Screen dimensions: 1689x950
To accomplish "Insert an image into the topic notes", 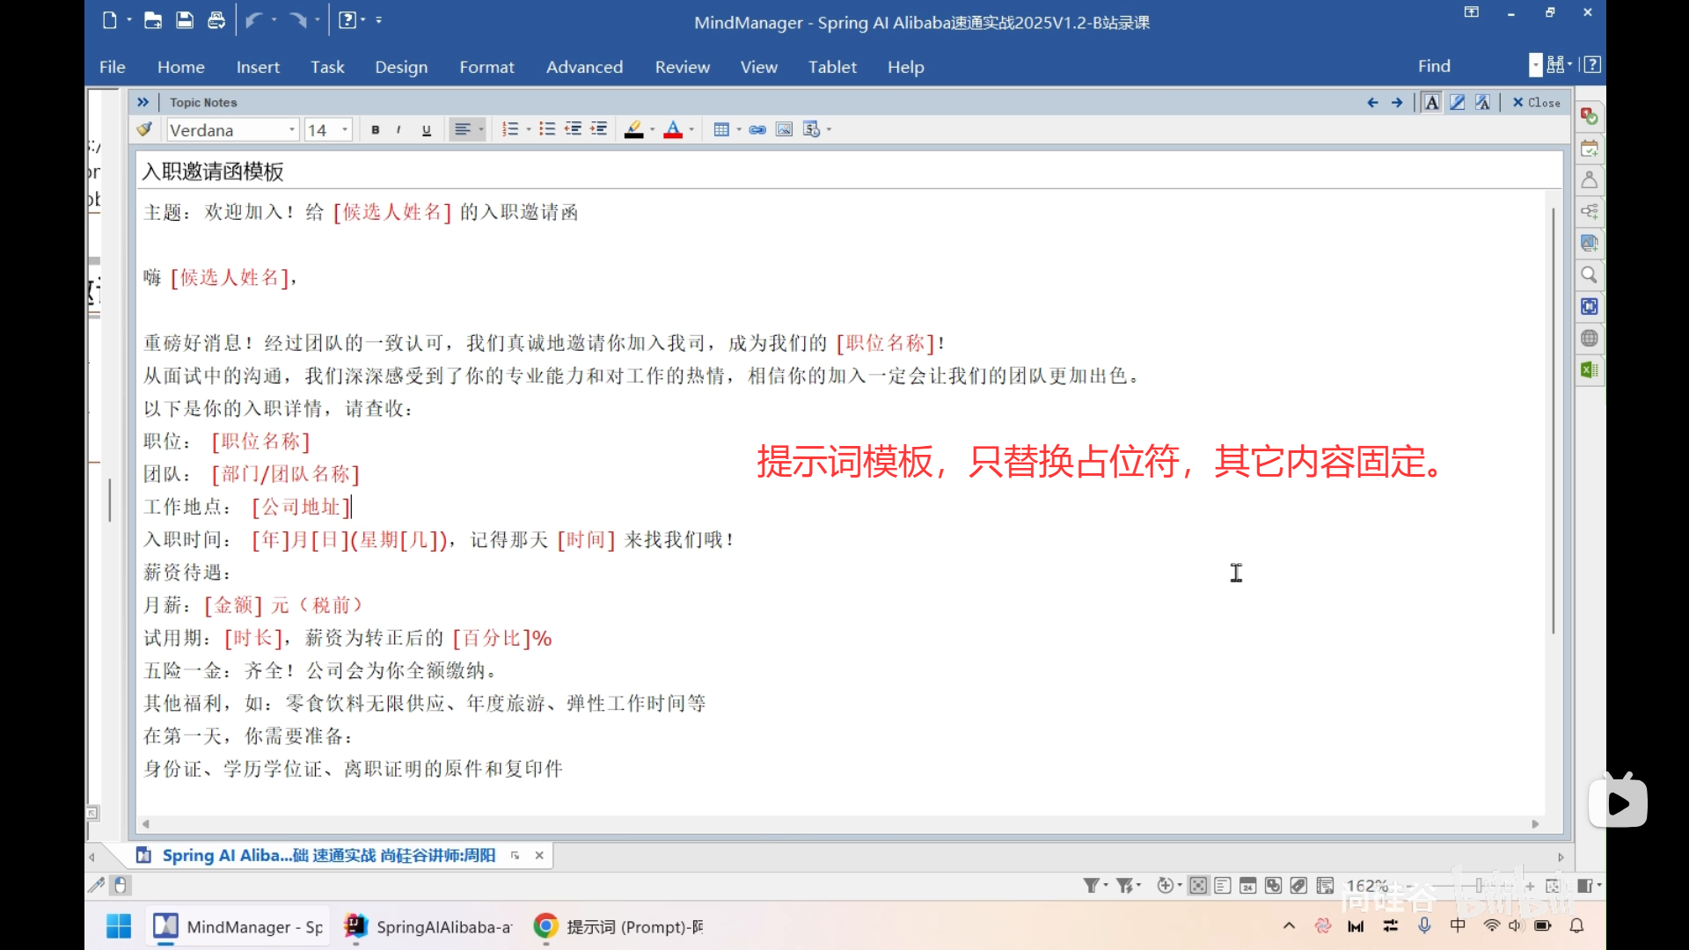I will [x=784, y=129].
